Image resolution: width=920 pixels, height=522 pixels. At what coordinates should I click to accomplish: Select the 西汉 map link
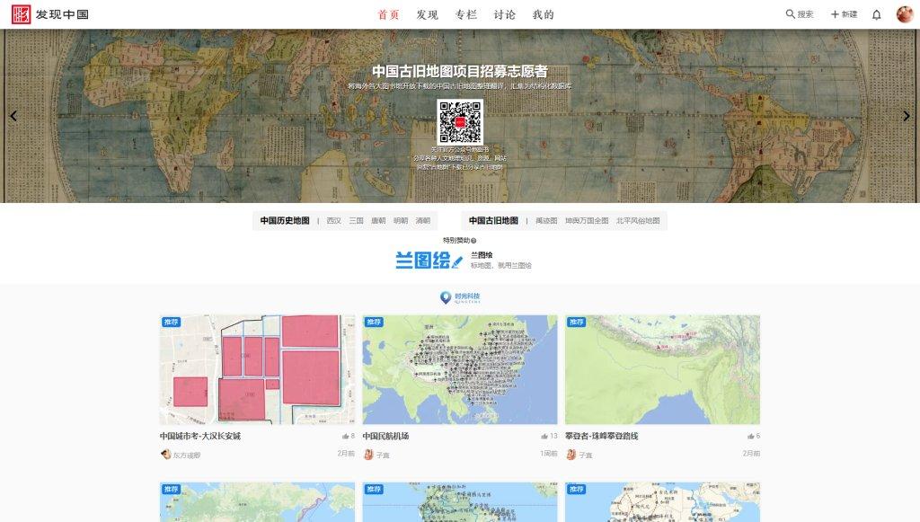334,220
